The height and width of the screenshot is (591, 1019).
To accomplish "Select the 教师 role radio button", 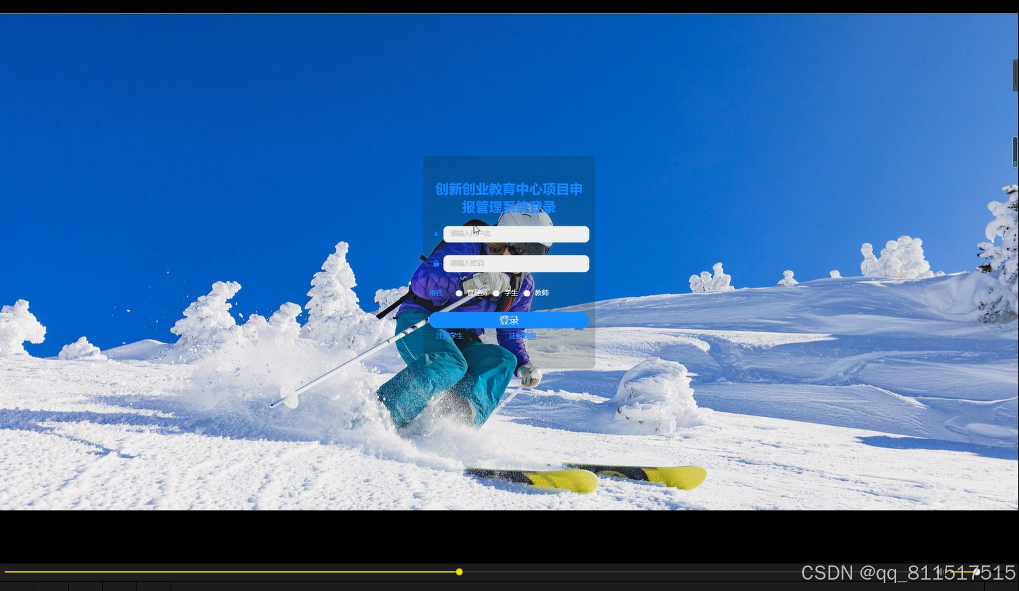I will pyautogui.click(x=527, y=293).
